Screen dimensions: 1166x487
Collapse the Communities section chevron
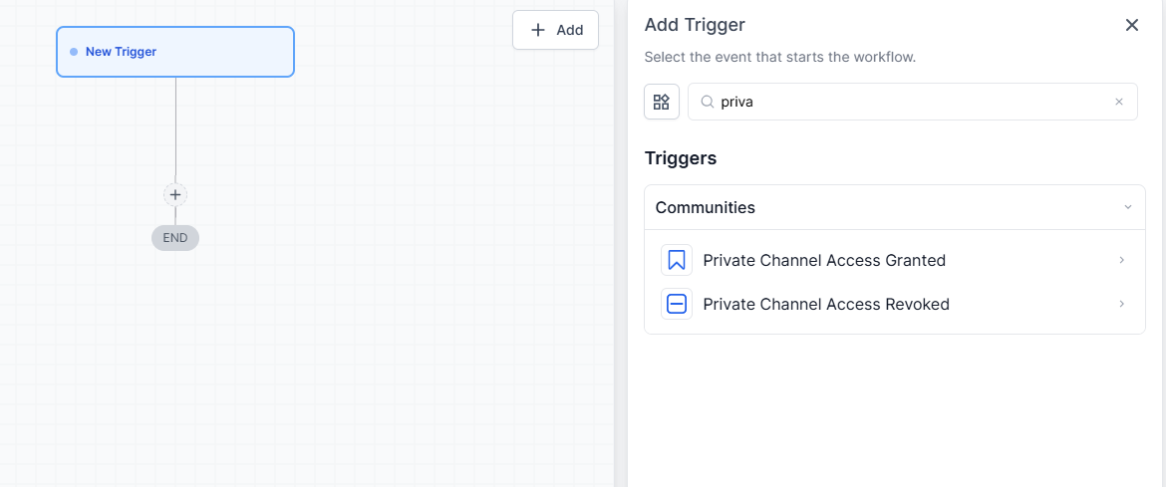tap(1128, 208)
